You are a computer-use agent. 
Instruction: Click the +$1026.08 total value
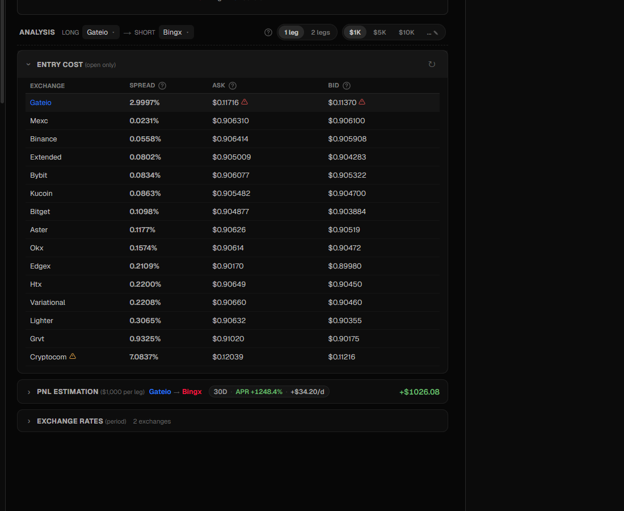point(419,392)
